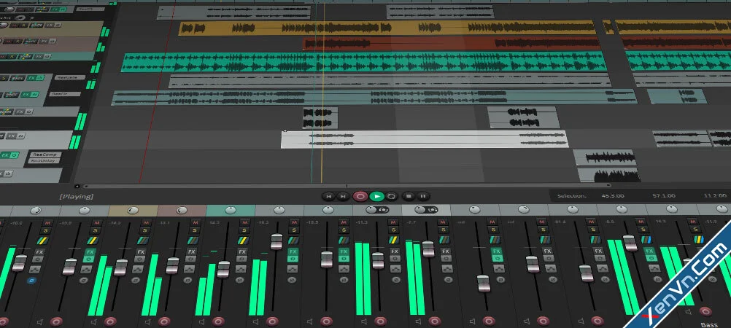Screen dimensions: 731x328
Task: Jump to project start with skip-back button
Action: (x=329, y=196)
